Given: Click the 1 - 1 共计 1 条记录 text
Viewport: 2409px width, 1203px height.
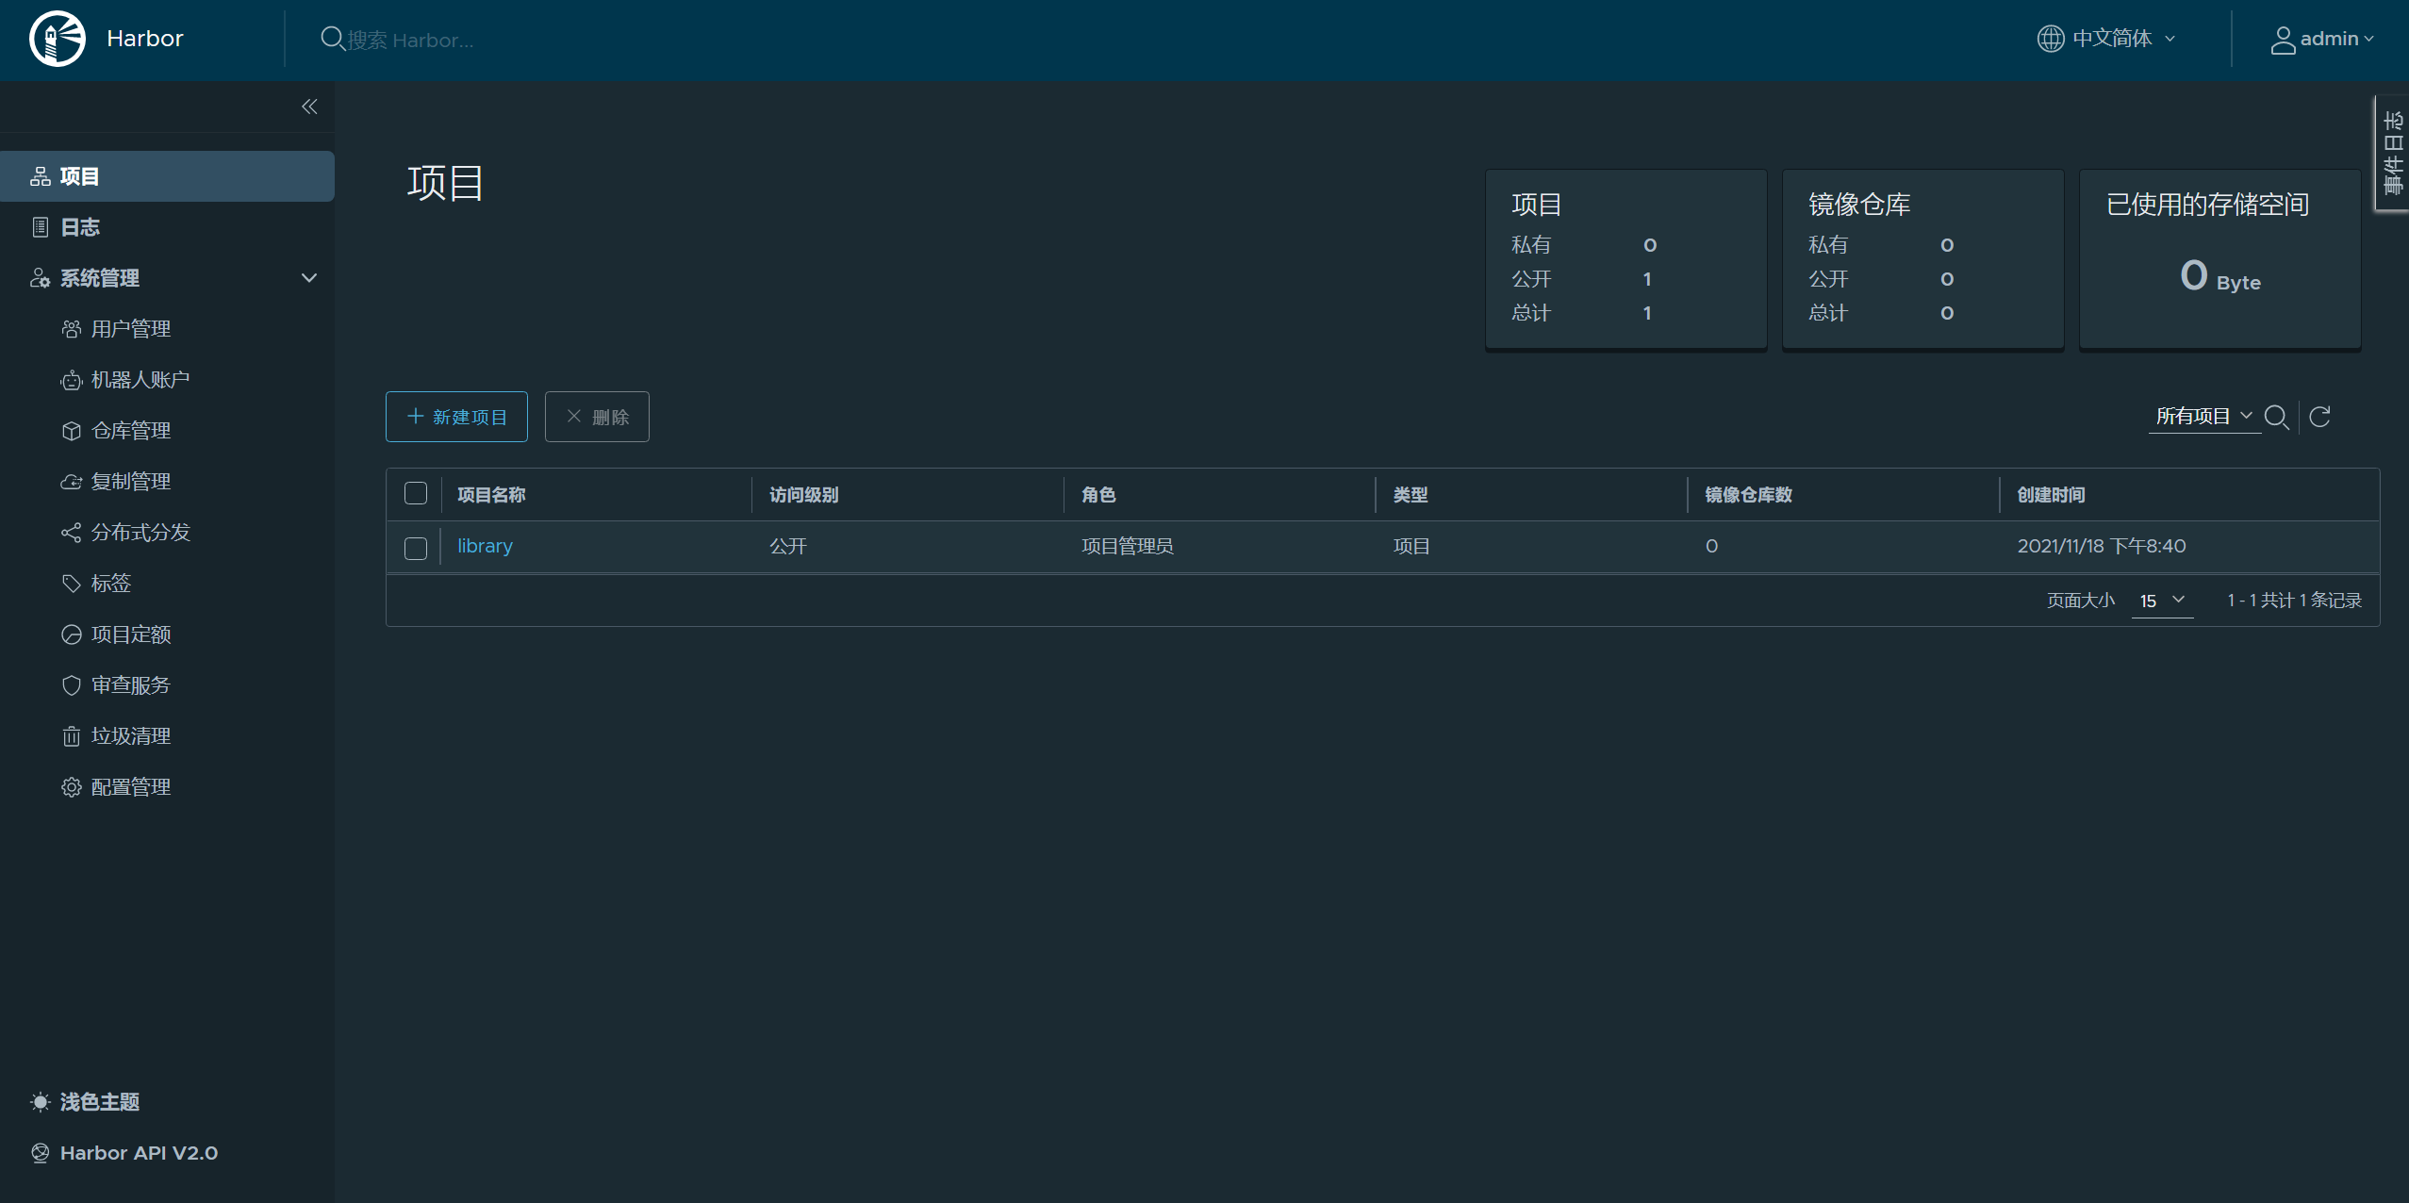Looking at the screenshot, I should click(2294, 601).
